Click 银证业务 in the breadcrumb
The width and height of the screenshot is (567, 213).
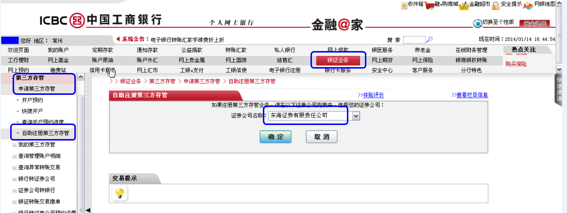tap(131, 81)
